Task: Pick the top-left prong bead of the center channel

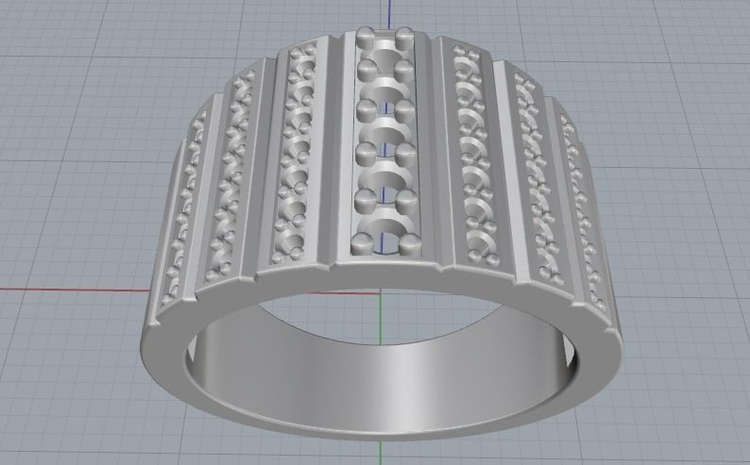Action: (x=366, y=38)
